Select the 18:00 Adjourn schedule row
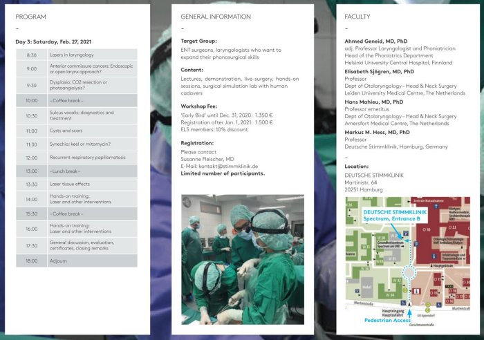Image resolution: width=484 pixels, height=340 pixels. point(77,261)
